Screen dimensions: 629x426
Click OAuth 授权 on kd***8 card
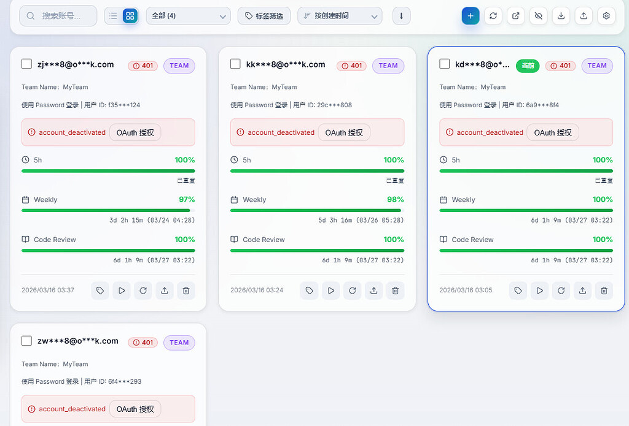553,132
